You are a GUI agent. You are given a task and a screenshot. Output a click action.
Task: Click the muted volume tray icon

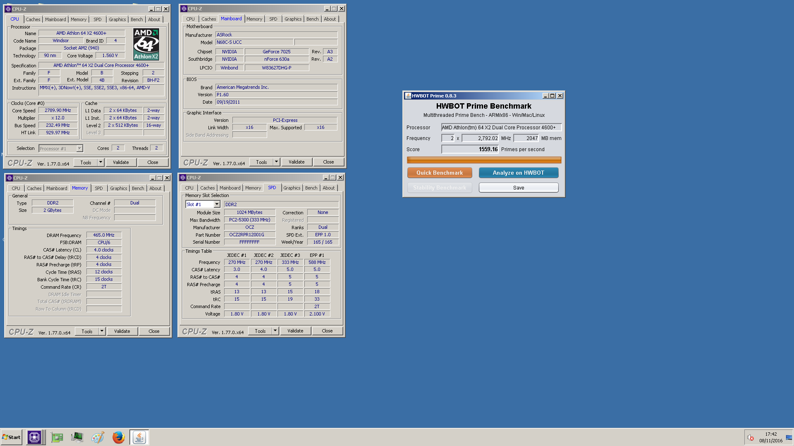751,437
